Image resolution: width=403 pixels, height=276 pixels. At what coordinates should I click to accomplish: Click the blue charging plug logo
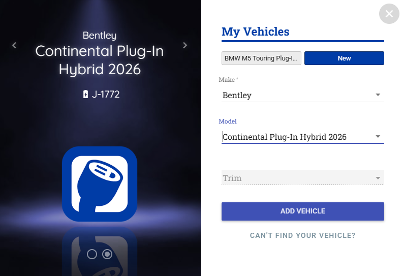pyautogui.click(x=100, y=183)
